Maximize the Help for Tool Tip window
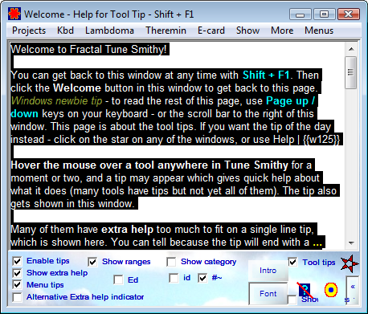 (x=325, y=14)
